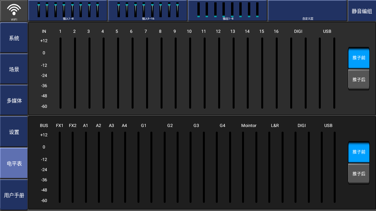Select input channel 2 meter label
This screenshot has width=376, height=211.
coord(74,31)
